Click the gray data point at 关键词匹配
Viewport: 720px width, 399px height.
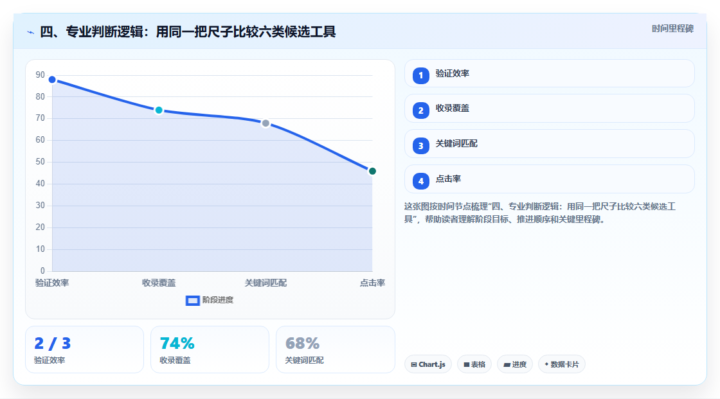point(265,123)
